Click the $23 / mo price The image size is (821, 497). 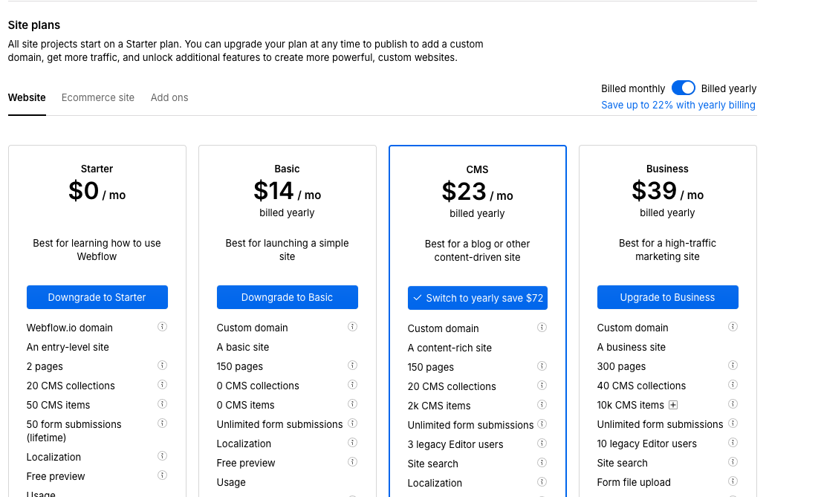click(x=477, y=192)
